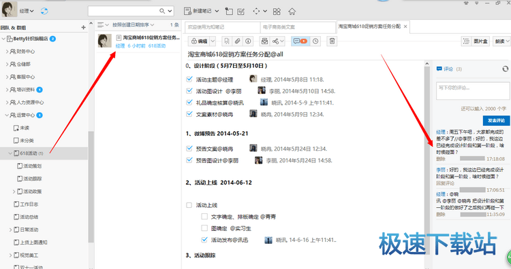Open the 未读 unread folder
Viewport: 511px width, 269px height.
click(21, 128)
